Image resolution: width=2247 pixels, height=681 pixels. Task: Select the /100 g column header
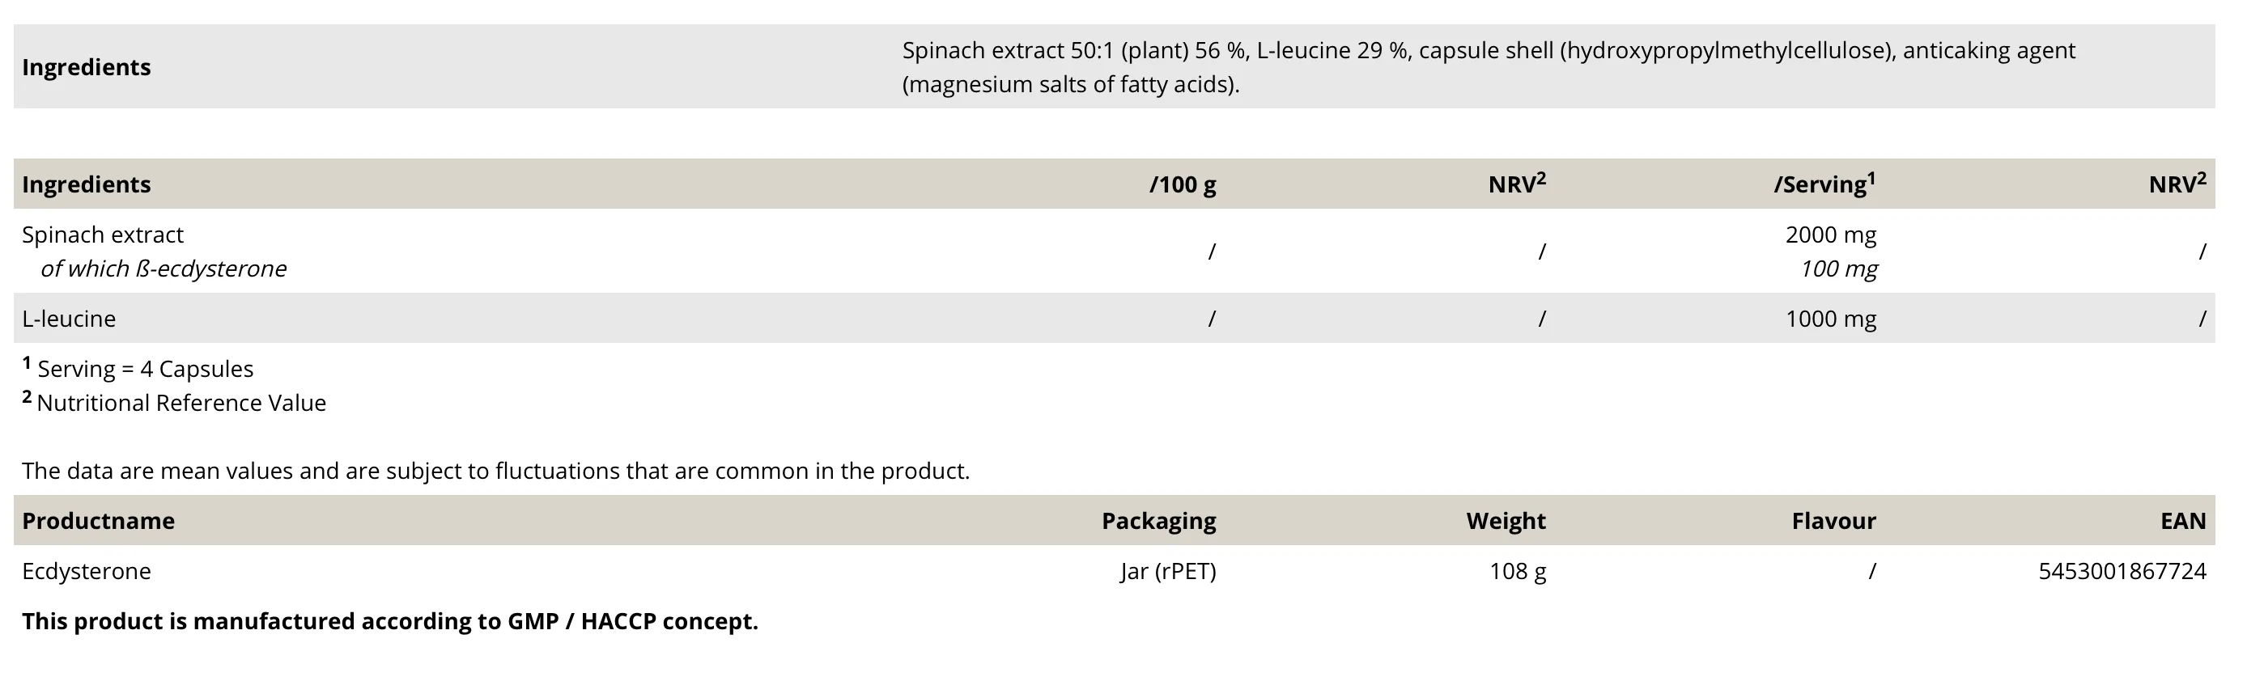click(x=1182, y=185)
